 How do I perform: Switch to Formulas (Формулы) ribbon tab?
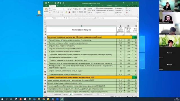pos(79,6)
